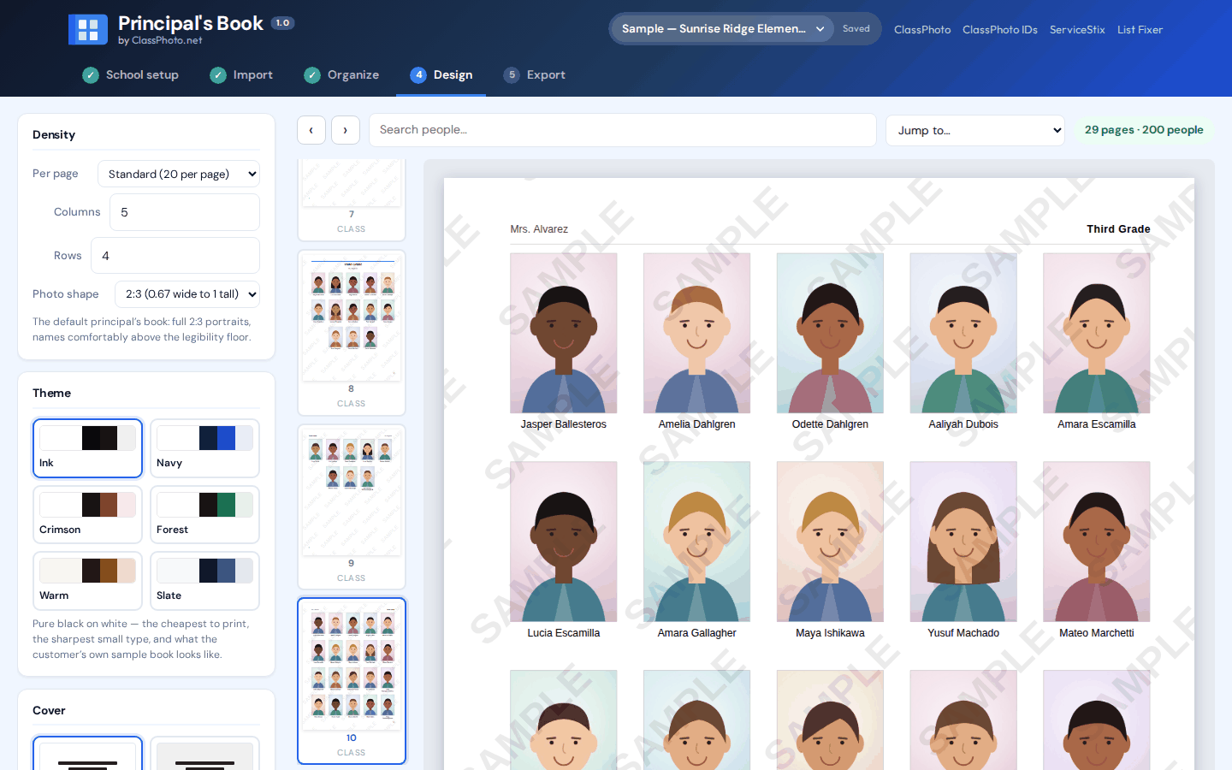Image resolution: width=1232 pixels, height=770 pixels.
Task: Open the ClassPhoto link
Action: [x=922, y=30]
